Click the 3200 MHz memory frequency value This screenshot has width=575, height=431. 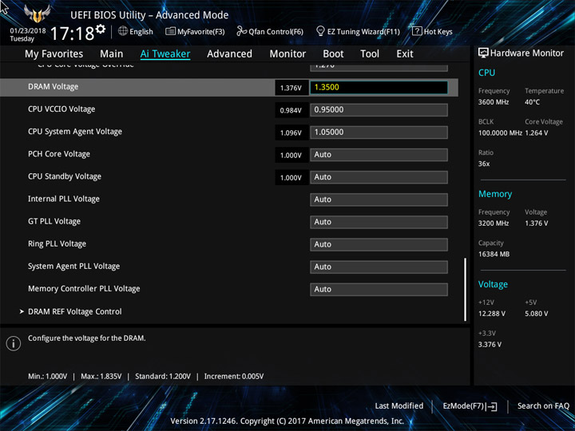(x=494, y=223)
